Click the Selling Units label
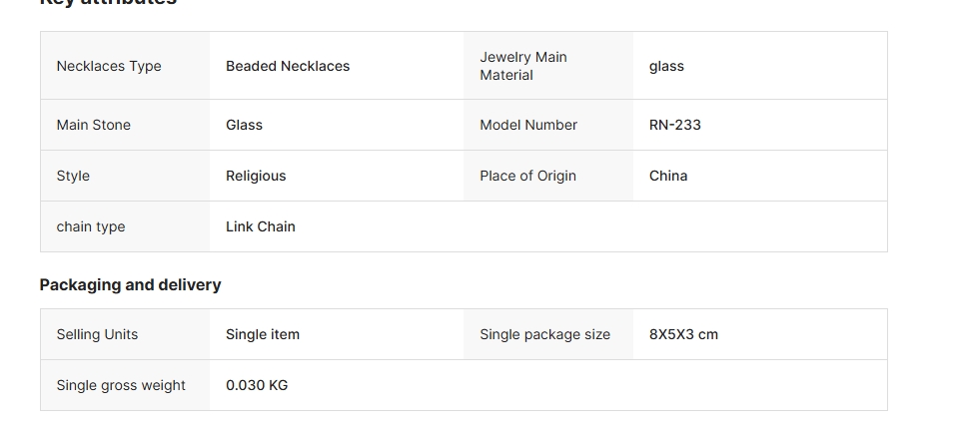Image resolution: width=979 pixels, height=426 pixels. [97, 334]
